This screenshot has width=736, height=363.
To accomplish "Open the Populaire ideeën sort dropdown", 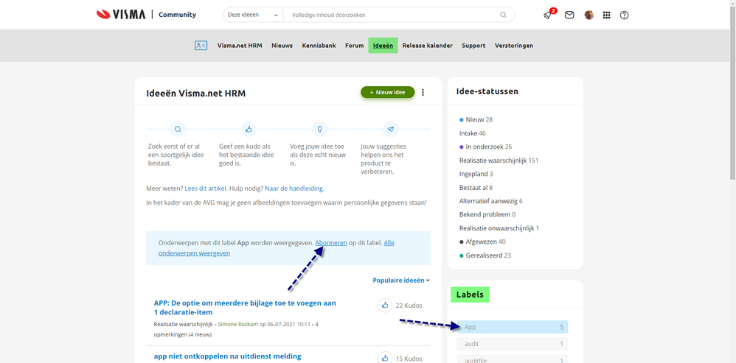I will [401, 280].
